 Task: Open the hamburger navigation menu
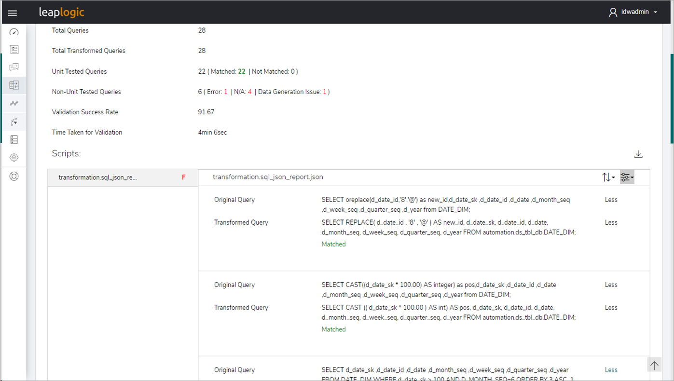[12, 12]
